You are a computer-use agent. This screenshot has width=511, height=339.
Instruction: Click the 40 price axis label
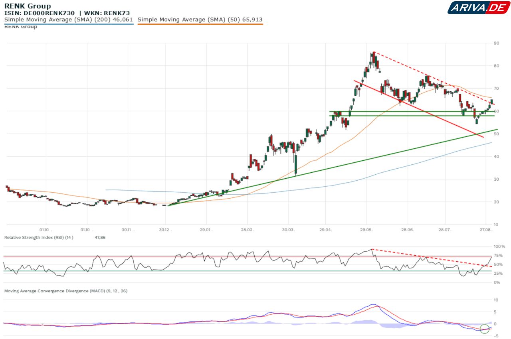[496, 157]
